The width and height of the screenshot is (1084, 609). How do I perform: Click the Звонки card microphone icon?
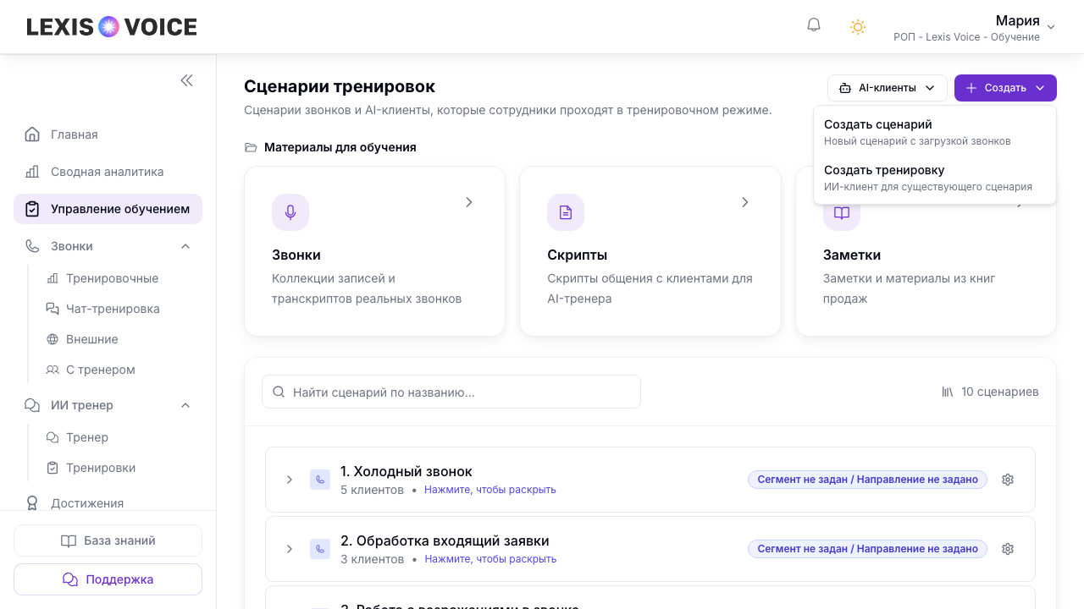[x=290, y=212]
